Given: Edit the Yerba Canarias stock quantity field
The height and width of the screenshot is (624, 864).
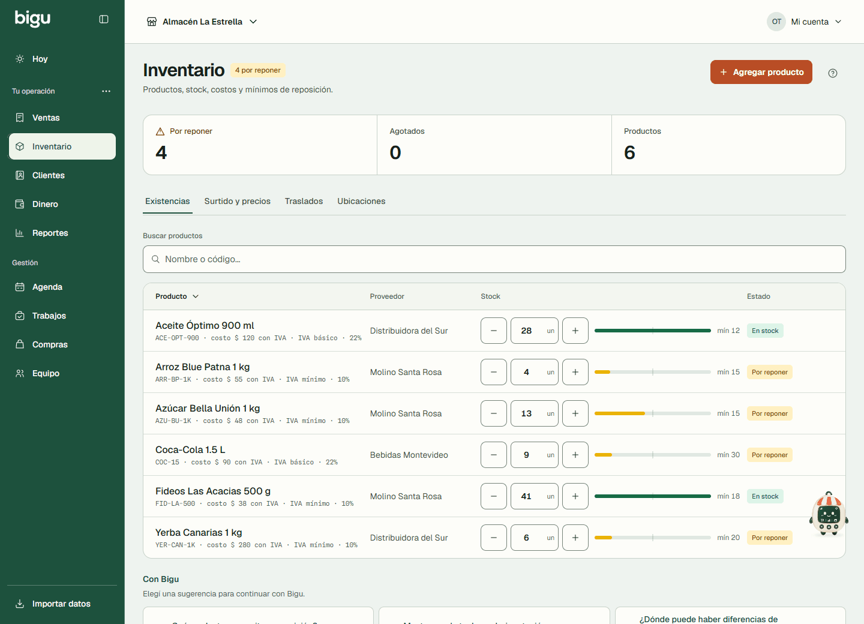Looking at the screenshot, I should pyautogui.click(x=535, y=538).
